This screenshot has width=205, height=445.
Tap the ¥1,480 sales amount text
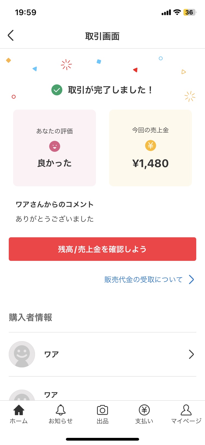pyautogui.click(x=151, y=163)
